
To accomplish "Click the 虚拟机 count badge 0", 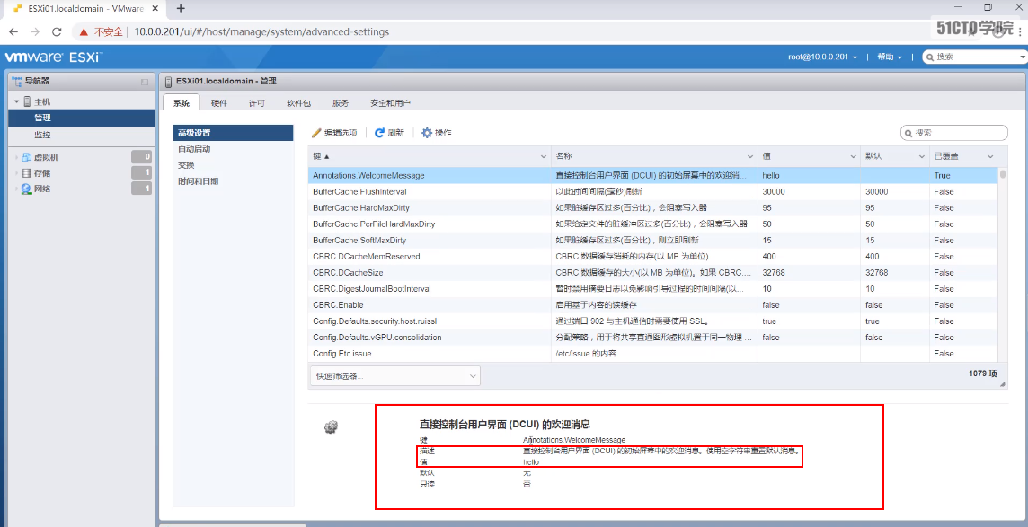I will click(x=142, y=157).
